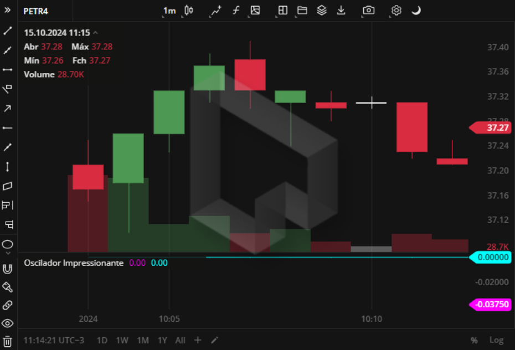Select the price range bars tool
Image resolution: width=515 pixels, height=350 pixels.
(x=8, y=205)
